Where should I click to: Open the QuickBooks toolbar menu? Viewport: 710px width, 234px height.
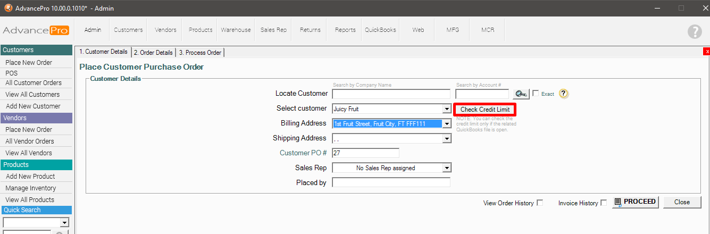[380, 30]
